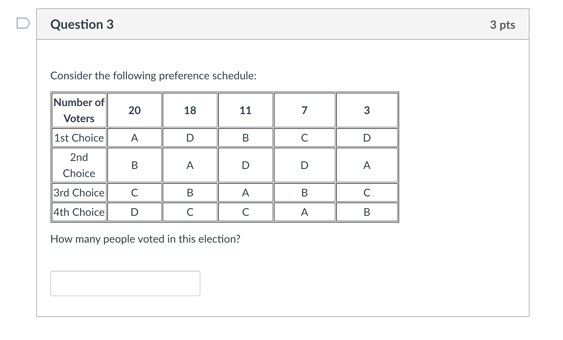The image size is (563, 340).
Task: Click the 'Consider the following preference schedule' text
Action: pos(153,76)
